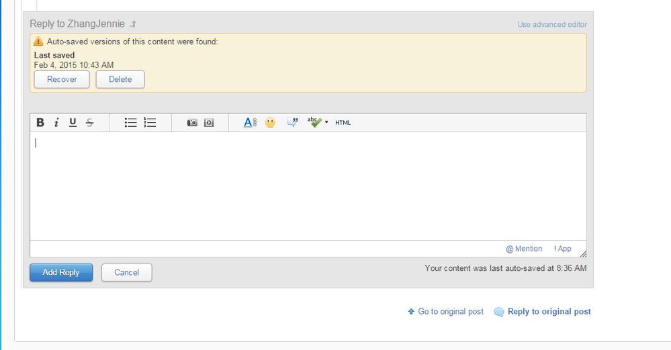The image size is (671, 350).
Task: Submit with the Add Reply button
Action: click(x=61, y=272)
